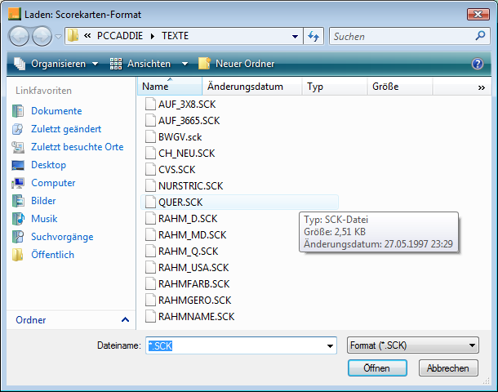Image resolution: width=498 pixels, height=392 pixels.
Task: Select Desktop in the sidebar
Action: [x=48, y=165]
